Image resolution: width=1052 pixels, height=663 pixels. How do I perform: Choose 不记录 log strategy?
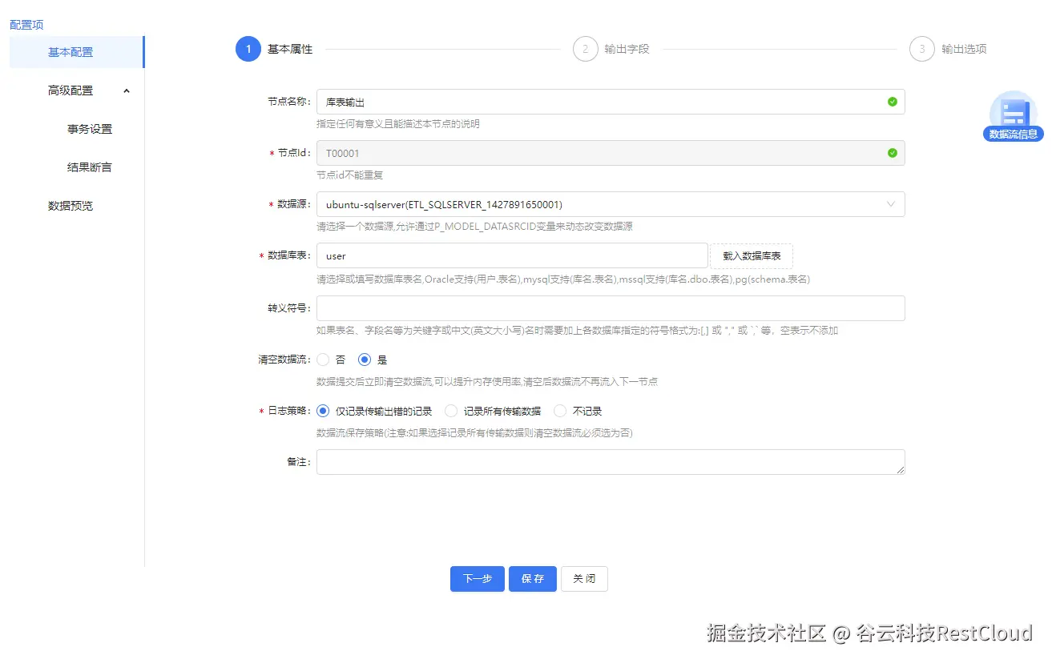[561, 411]
